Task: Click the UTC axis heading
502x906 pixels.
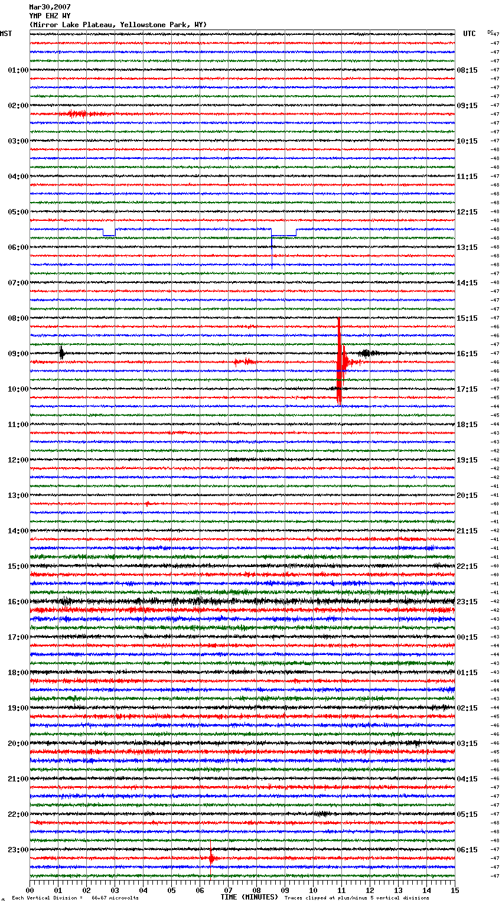Action: (x=470, y=34)
